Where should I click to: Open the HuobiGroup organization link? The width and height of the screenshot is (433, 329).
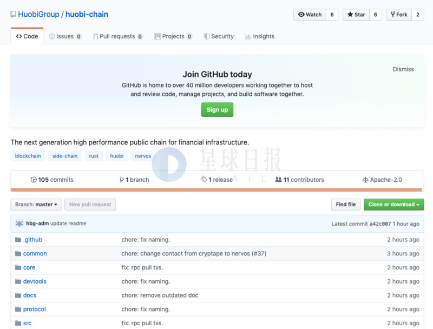point(38,14)
